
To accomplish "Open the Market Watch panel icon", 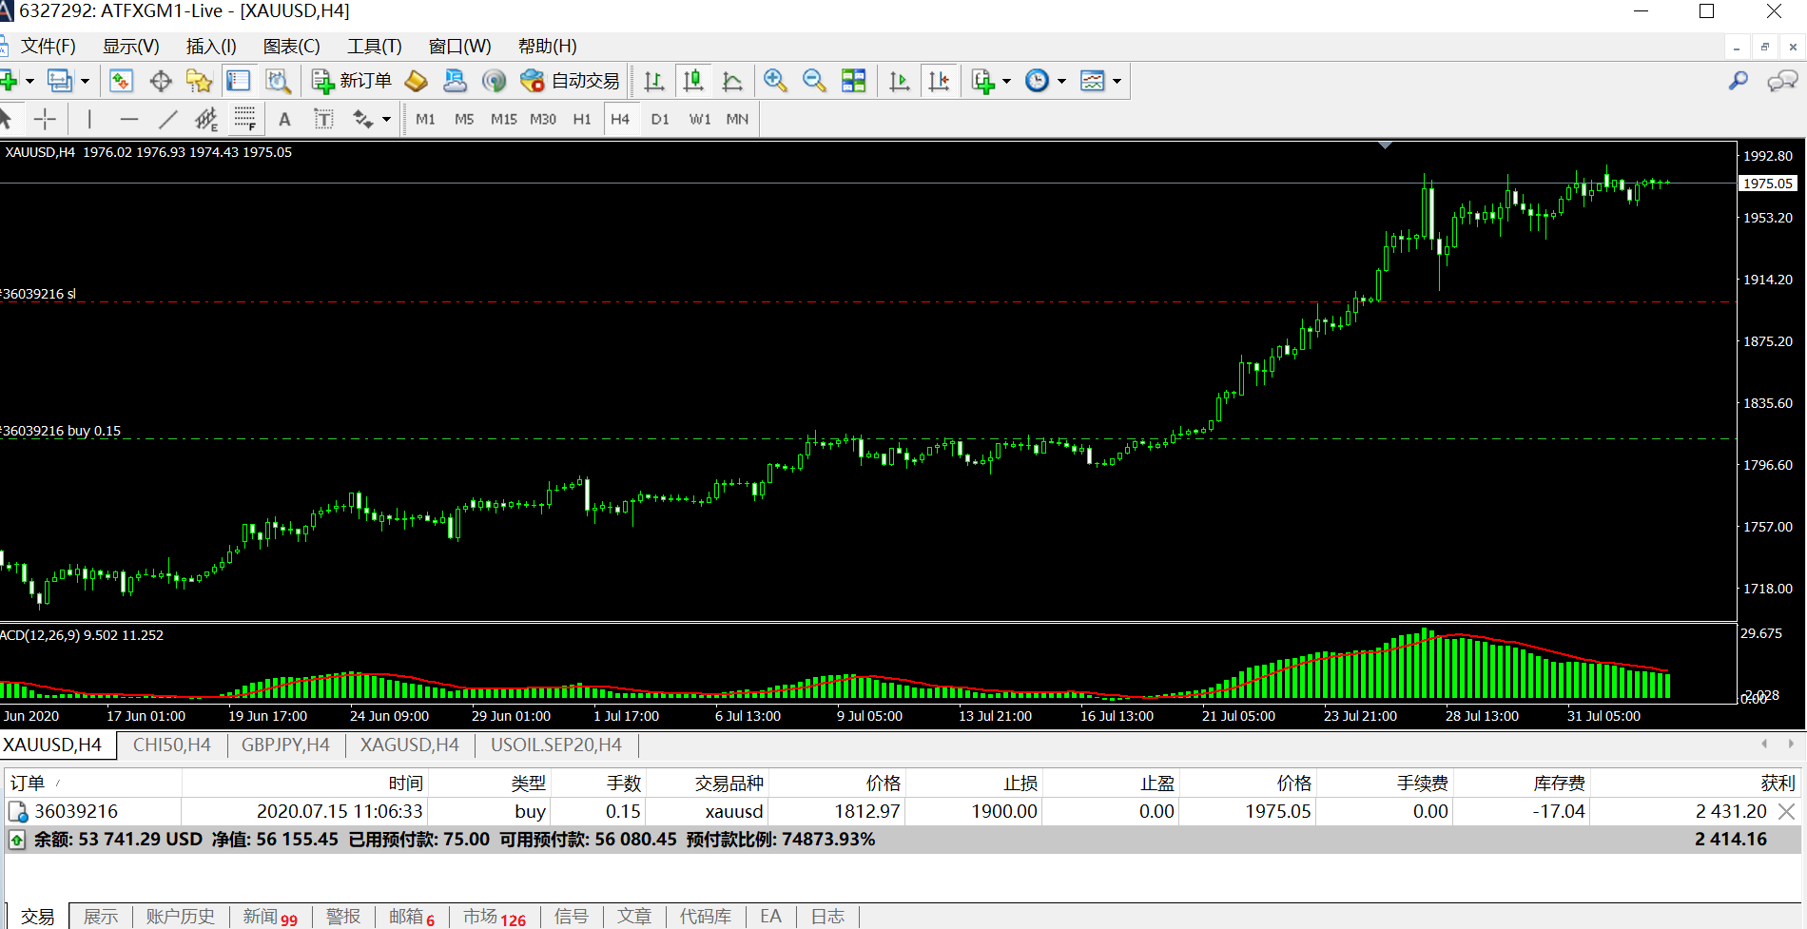I will tap(238, 82).
